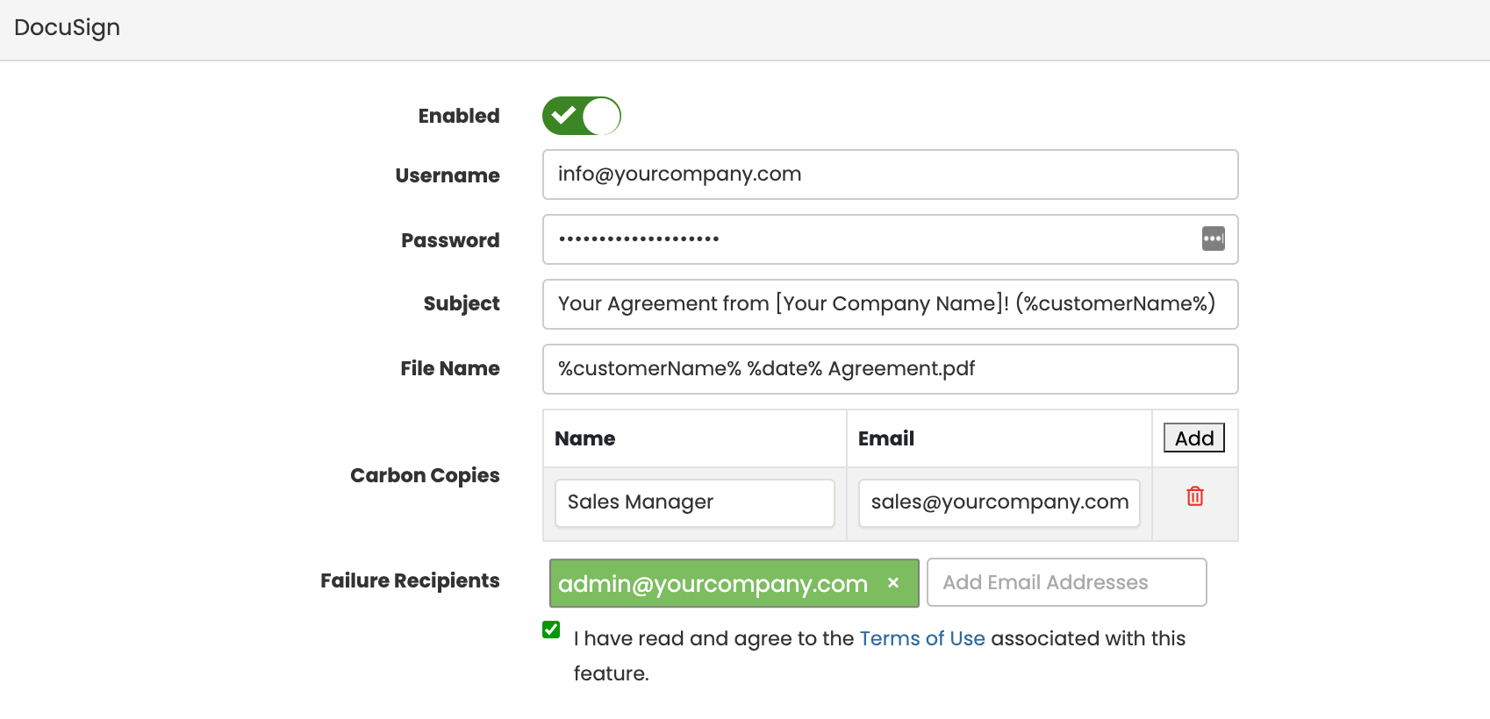The height and width of the screenshot is (719, 1490).
Task: Click the Email column header
Action: click(x=885, y=438)
